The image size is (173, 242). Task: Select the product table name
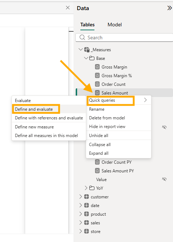pyautogui.click(x=98, y=214)
